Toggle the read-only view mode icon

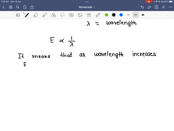pos(18,15)
